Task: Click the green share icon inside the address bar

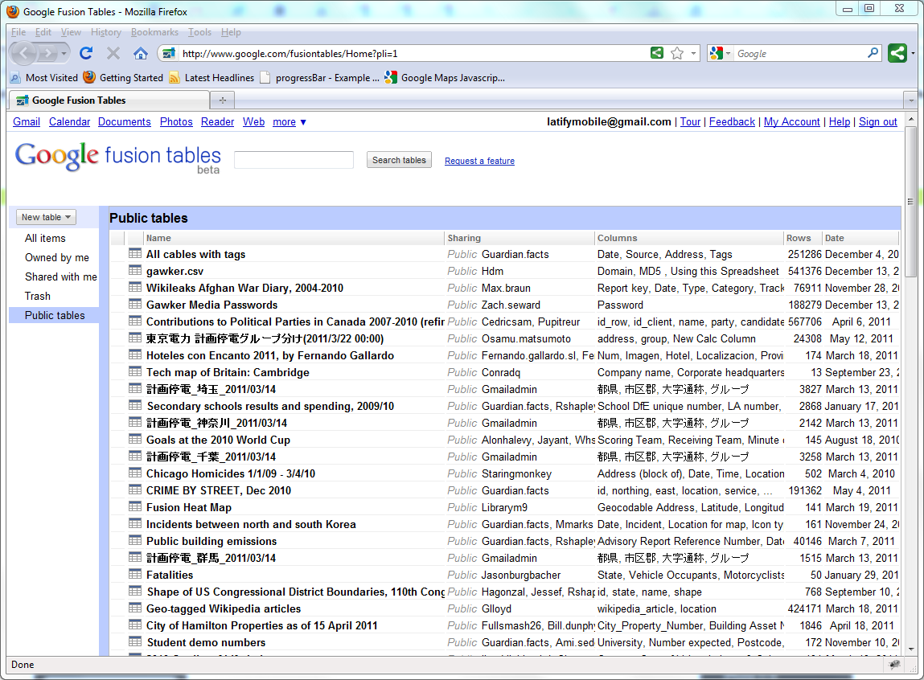Action: pos(657,53)
